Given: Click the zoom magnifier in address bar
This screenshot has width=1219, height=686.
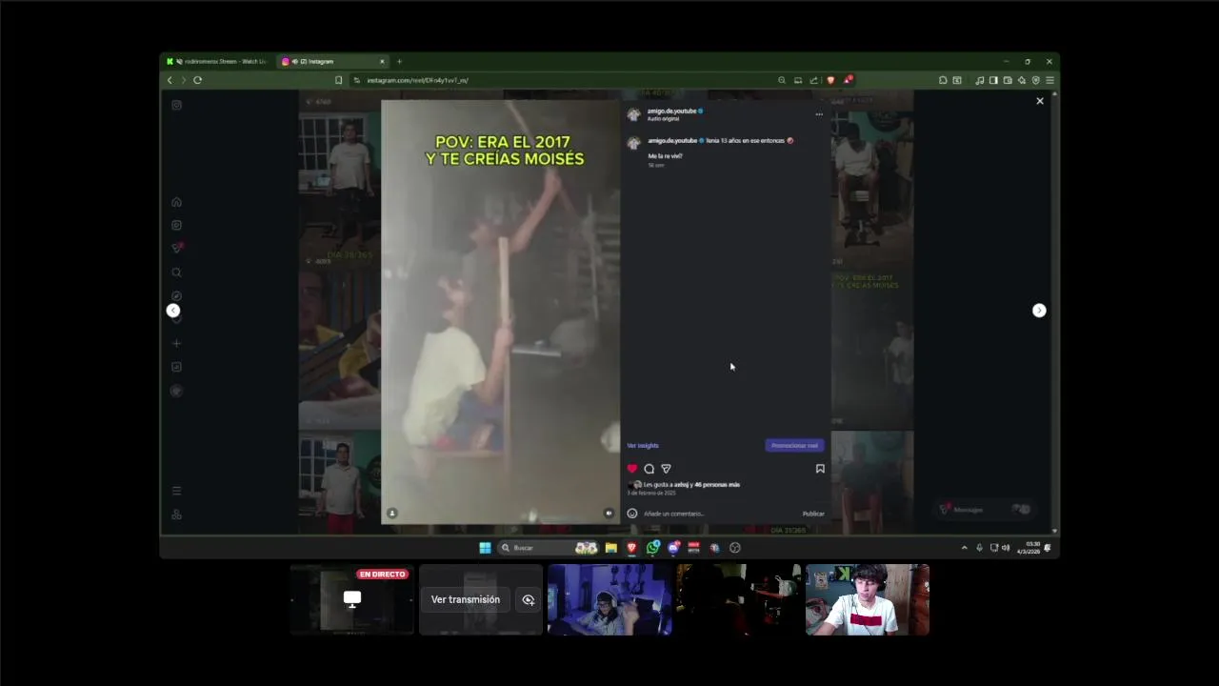Looking at the screenshot, I should [x=782, y=80].
